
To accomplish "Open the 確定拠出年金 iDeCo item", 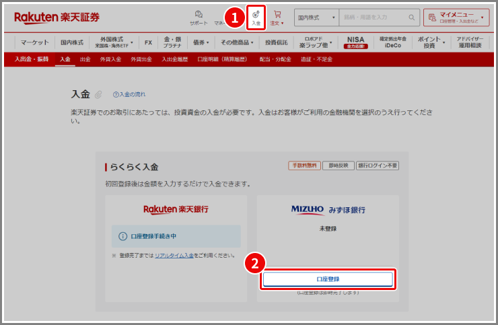I will 393,42.
